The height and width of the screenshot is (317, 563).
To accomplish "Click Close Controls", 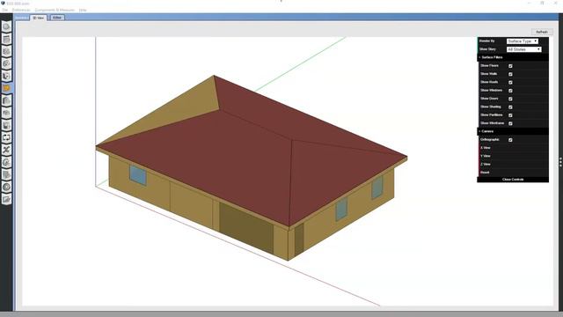I will 513,180.
